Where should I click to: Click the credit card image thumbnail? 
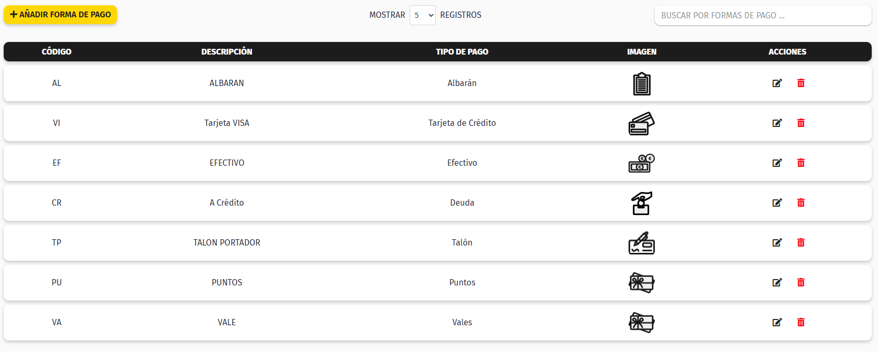[642, 123]
